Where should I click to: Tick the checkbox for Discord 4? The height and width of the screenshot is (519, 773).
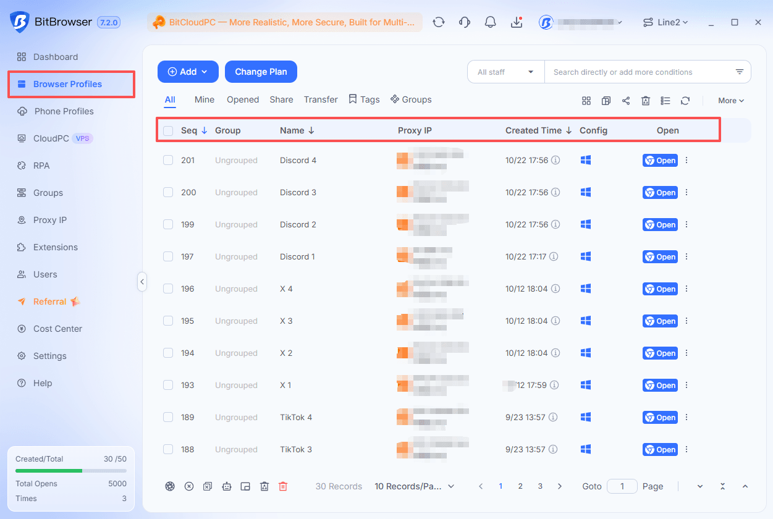(168, 160)
